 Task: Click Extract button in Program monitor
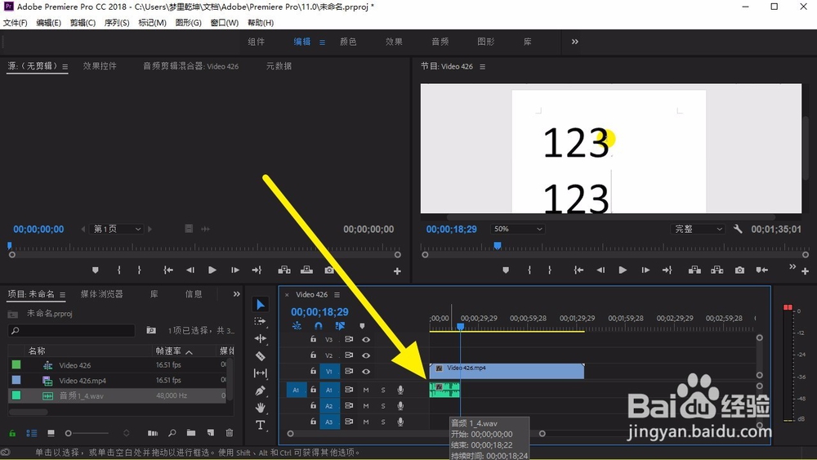(717, 270)
